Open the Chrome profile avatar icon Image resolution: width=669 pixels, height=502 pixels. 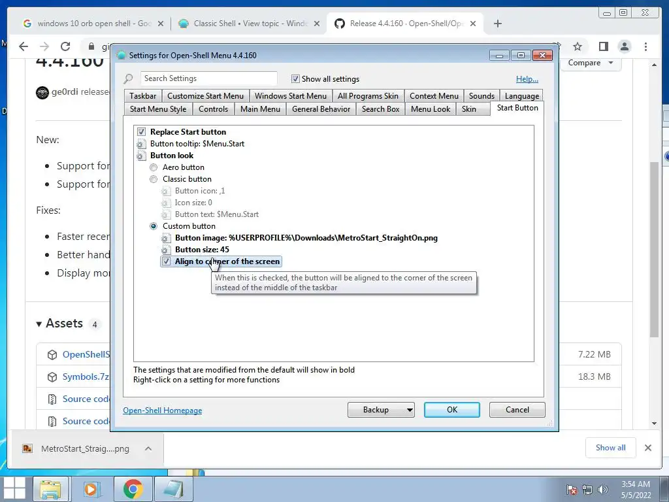pyautogui.click(x=625, y=46)
